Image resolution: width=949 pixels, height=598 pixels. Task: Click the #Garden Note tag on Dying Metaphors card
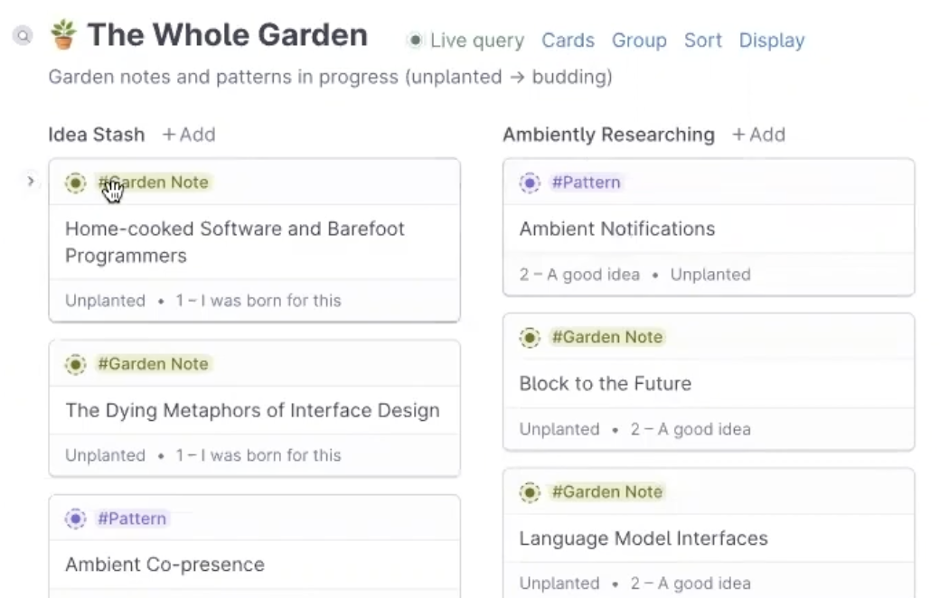pos(153,364)
